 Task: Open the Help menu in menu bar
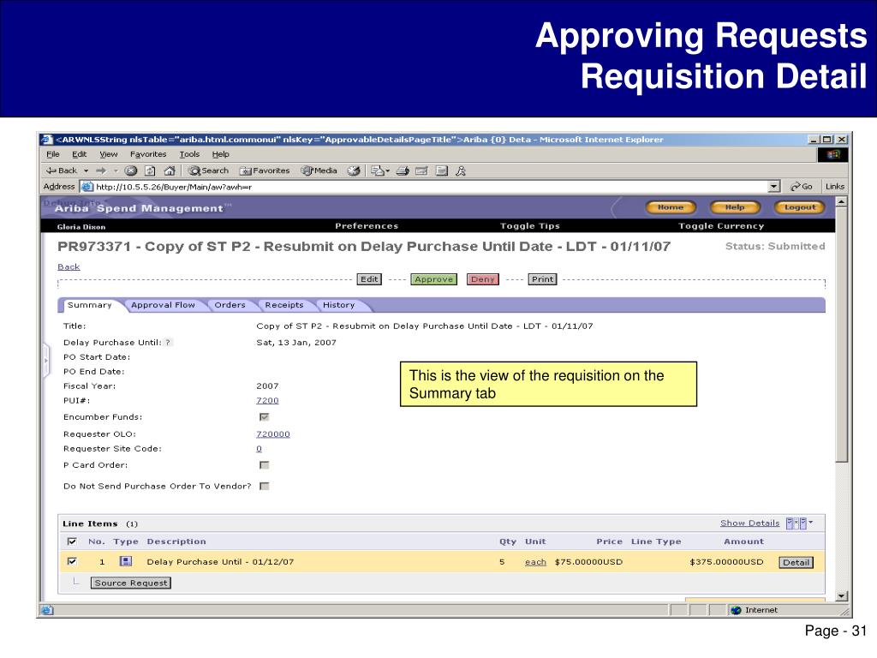220,154
